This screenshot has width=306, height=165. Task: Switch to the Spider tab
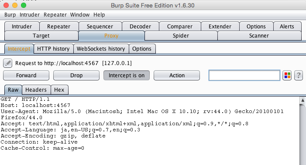[181, 36]
